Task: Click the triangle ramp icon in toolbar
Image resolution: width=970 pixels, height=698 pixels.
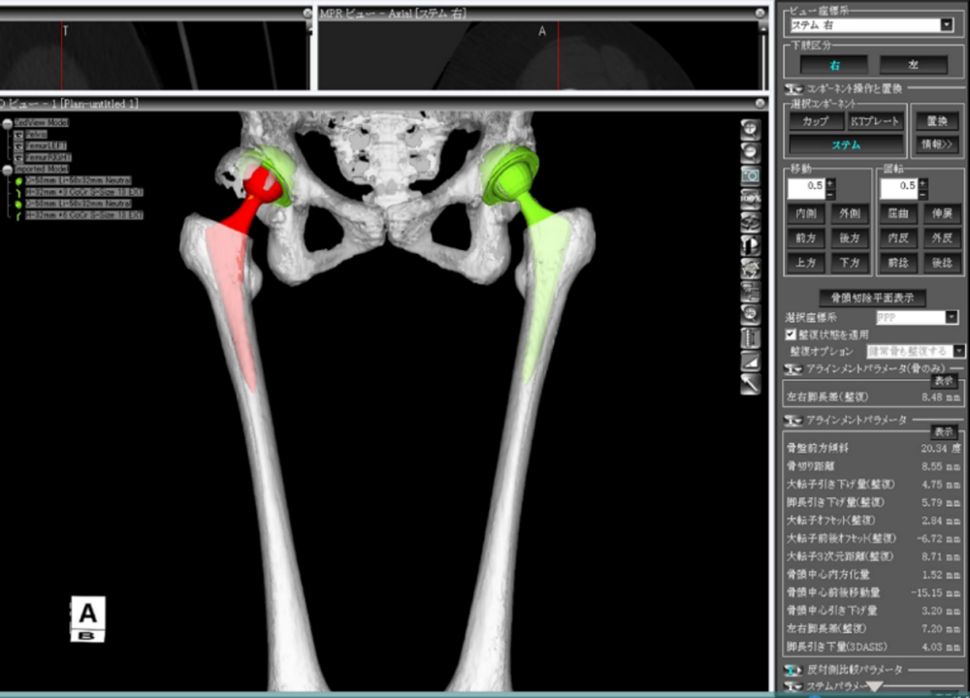Action: pos(750,361)
